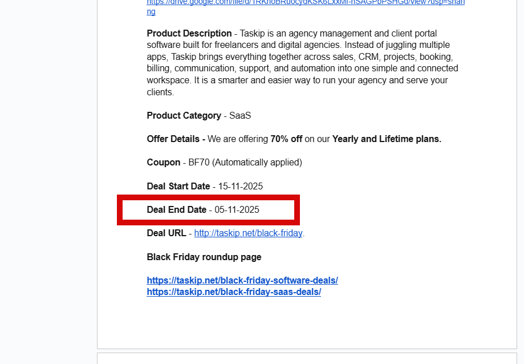Click the start date value 15-11-2025
Viewport: 524px width, 364px height.
point(240,187)
